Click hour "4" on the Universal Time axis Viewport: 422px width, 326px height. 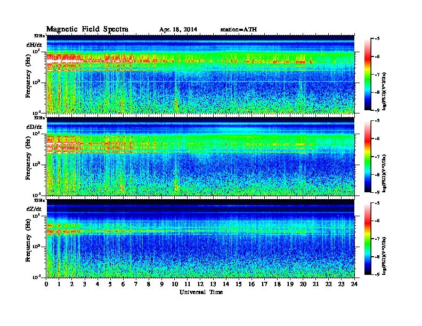point(98,284)
